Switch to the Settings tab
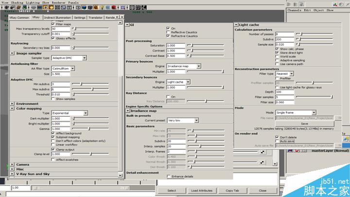 pyautogui.click(x=80, y=18)
